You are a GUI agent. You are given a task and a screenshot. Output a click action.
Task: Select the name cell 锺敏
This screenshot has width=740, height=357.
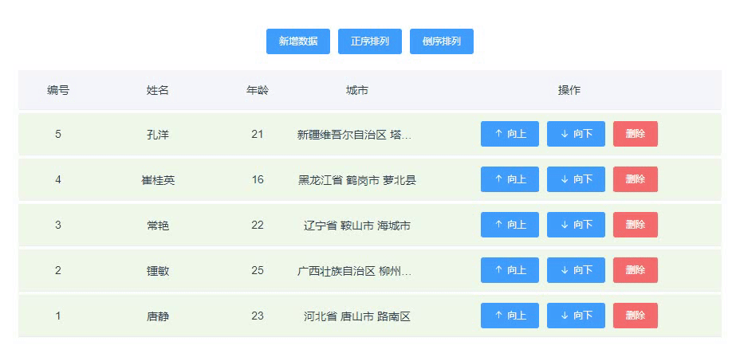(158, 271)
